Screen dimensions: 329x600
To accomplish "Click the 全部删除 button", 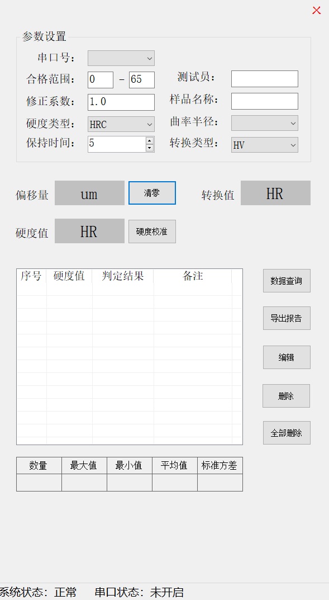I will click(x=287, y=433).
